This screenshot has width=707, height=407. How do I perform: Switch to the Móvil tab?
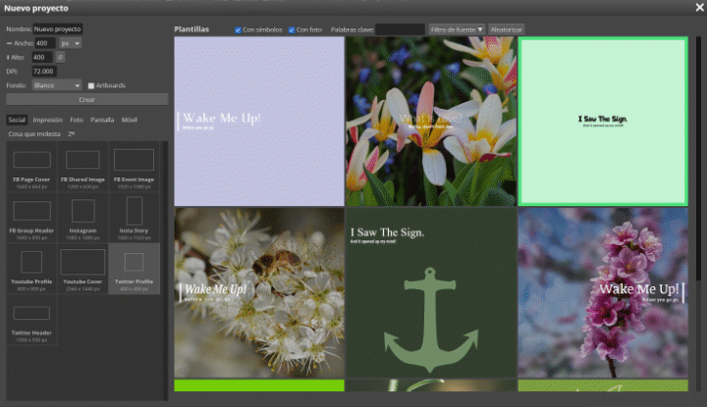point(129,120)
